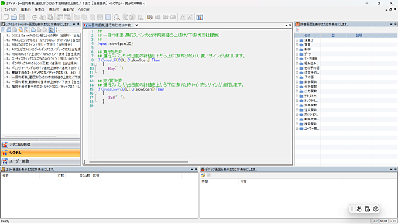The height and width of the screenshot is (224, 398).
Task: Select the 数学関数 folder in dictionary tree
Action: (x=310, y=82)
